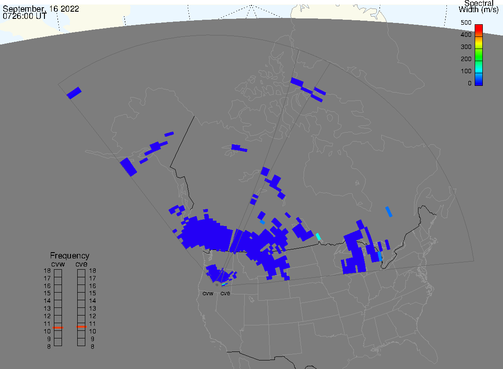This screenshot has height=369, width=503.
Task: Click the "8" label beside the cve frequency bar
Action: click(x=93, y=347)
